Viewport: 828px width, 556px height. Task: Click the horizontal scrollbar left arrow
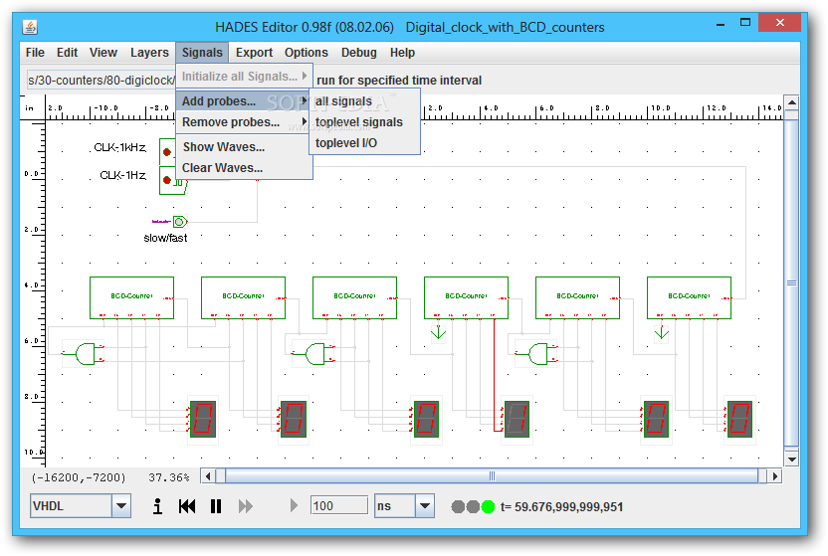point(208,476)
